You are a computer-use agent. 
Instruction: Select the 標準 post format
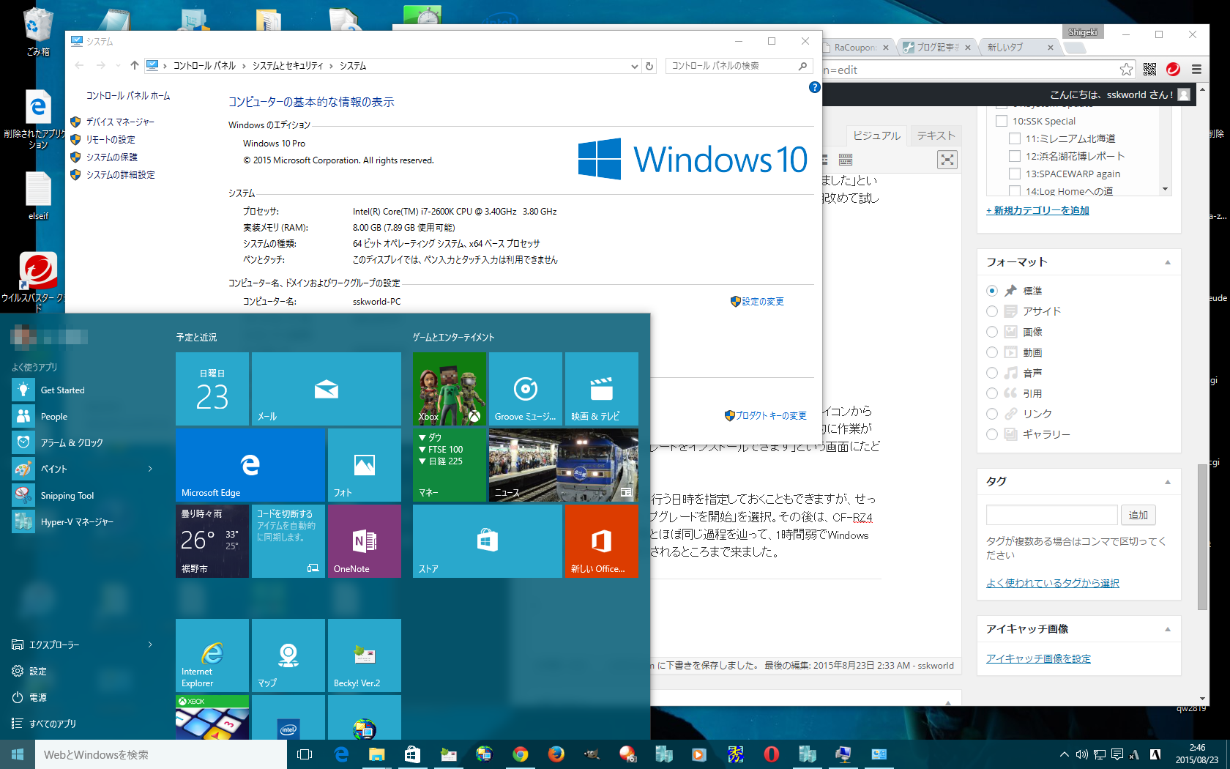tap(992, 291)
